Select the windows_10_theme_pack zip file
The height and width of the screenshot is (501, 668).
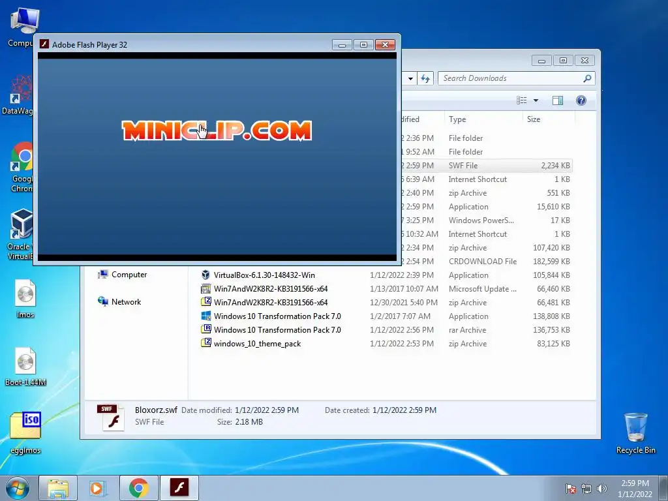(386, 343)
